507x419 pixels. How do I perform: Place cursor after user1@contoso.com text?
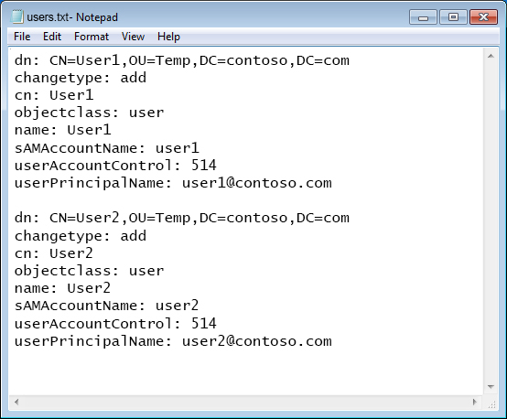coord(333,183)
